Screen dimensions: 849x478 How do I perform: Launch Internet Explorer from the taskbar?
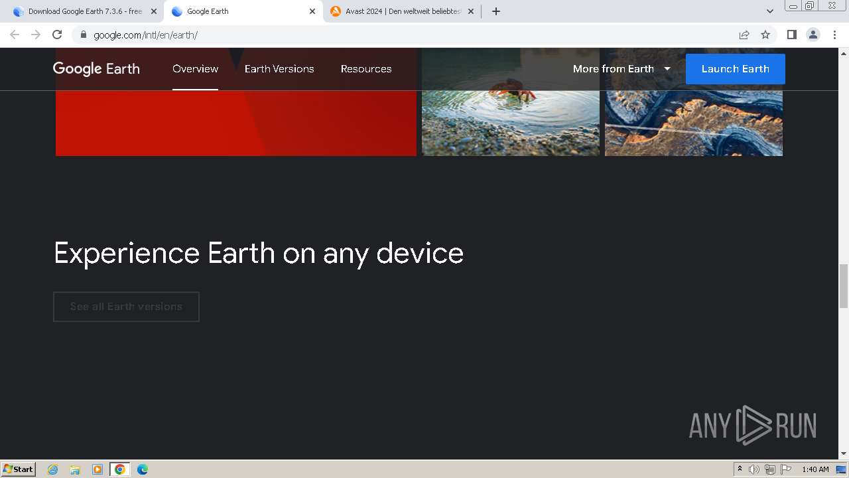[53, 469]
